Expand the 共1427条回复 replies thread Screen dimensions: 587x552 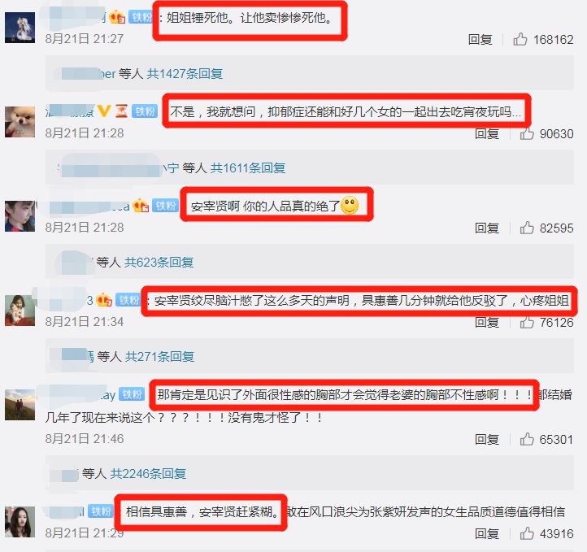tap(185, 73)
